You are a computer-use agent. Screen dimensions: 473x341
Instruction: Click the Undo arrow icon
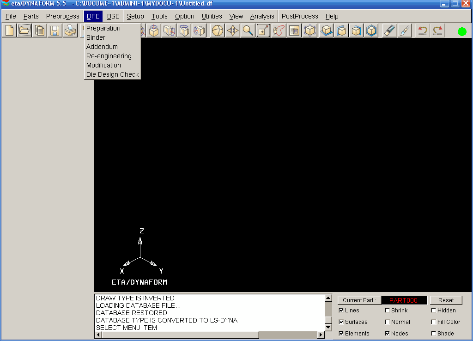(x=422, y=30)
